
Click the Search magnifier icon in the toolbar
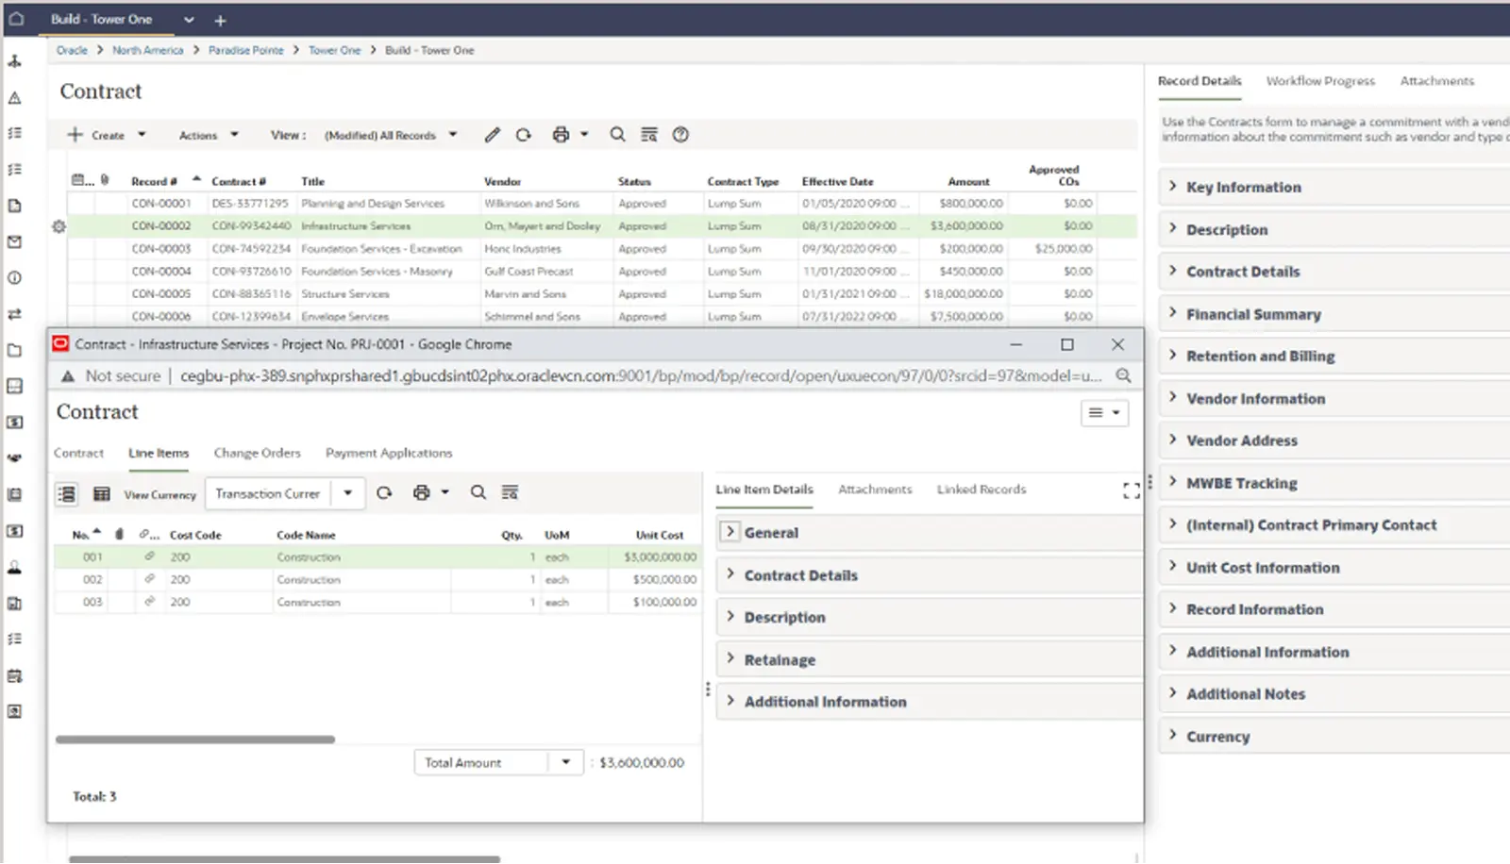618,135
